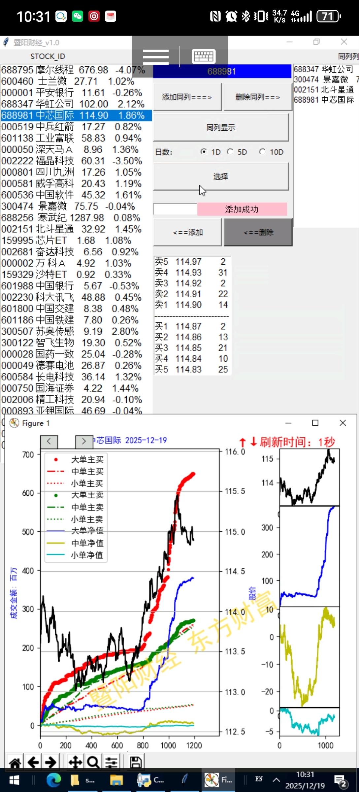This screenshot has width=359, height=792.
Task: Click 卖1 114.90 order book row
Action: click(192, 305)
